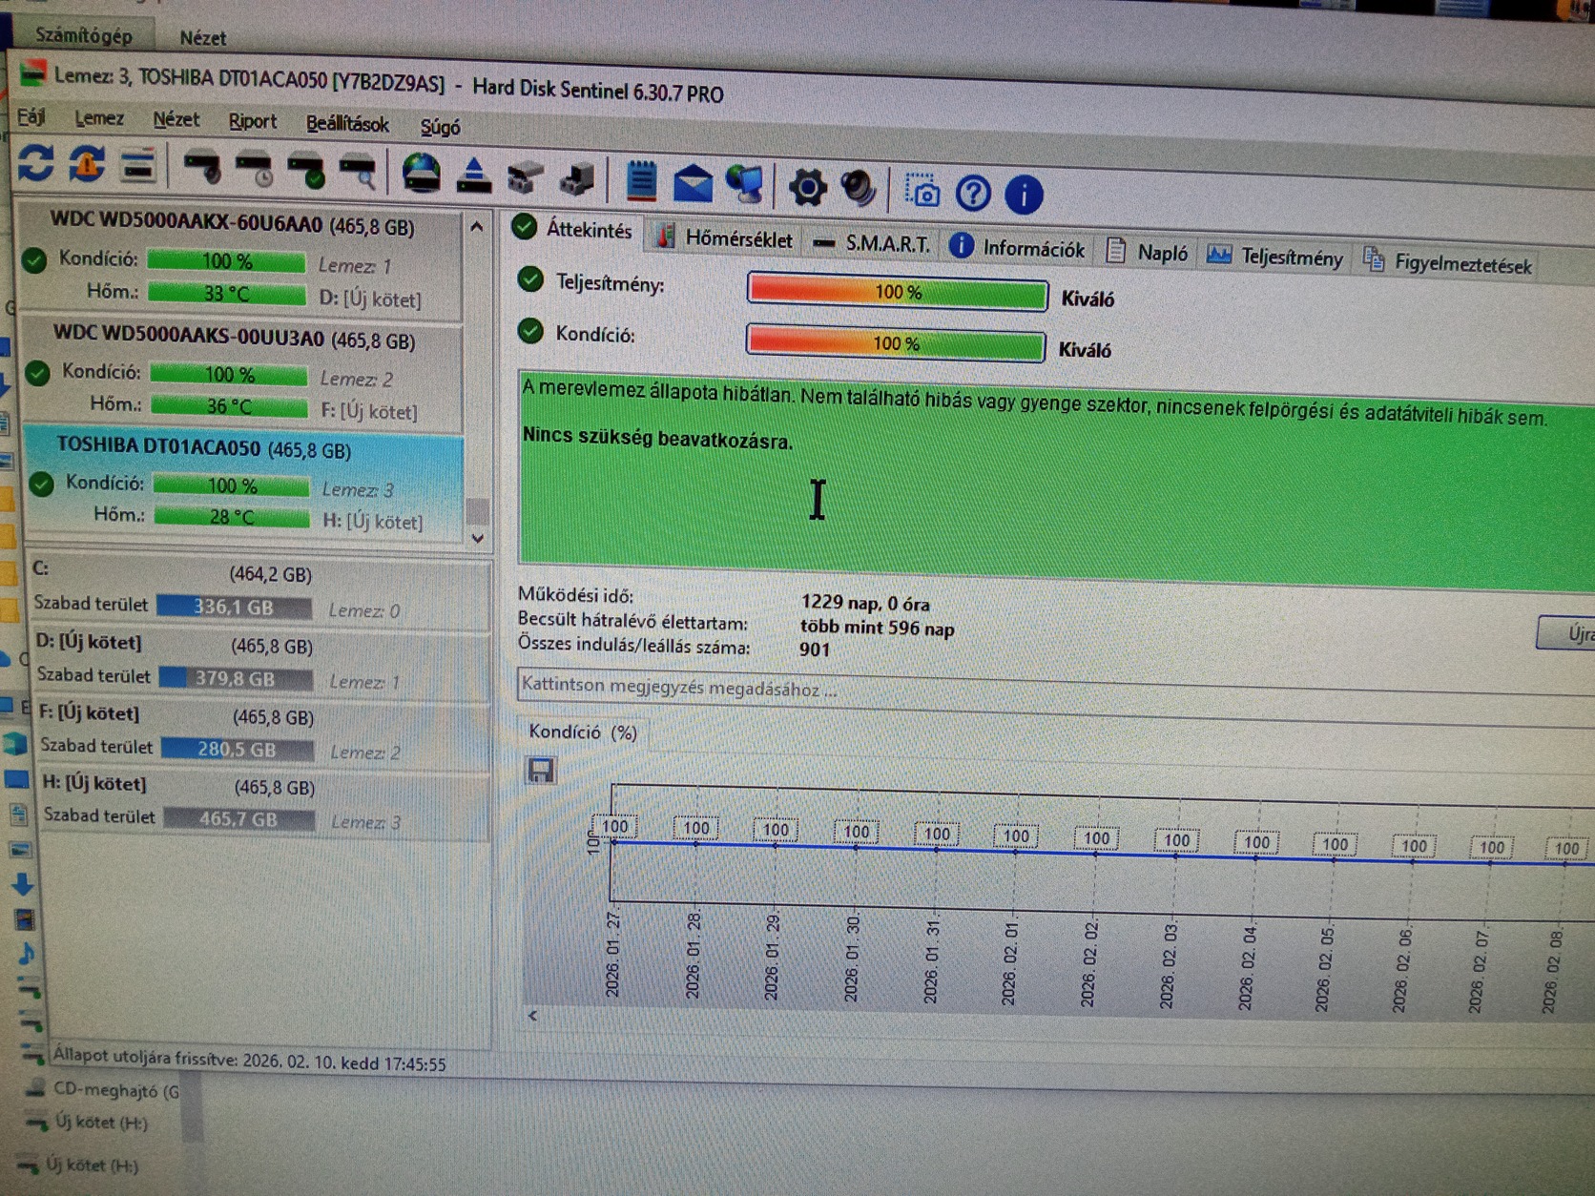Click the blue round info toolbar icon
The height and width of the screenshot is (1196, 1595).
(1024, 195)
